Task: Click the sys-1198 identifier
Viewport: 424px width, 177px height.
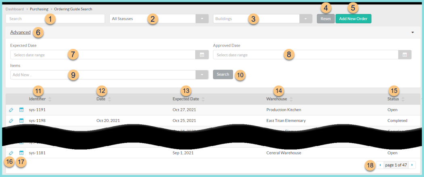Action: [37, 121]
